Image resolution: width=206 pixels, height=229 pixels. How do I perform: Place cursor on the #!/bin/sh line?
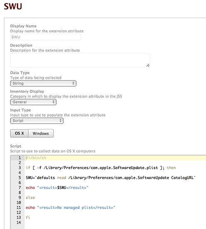36,158
